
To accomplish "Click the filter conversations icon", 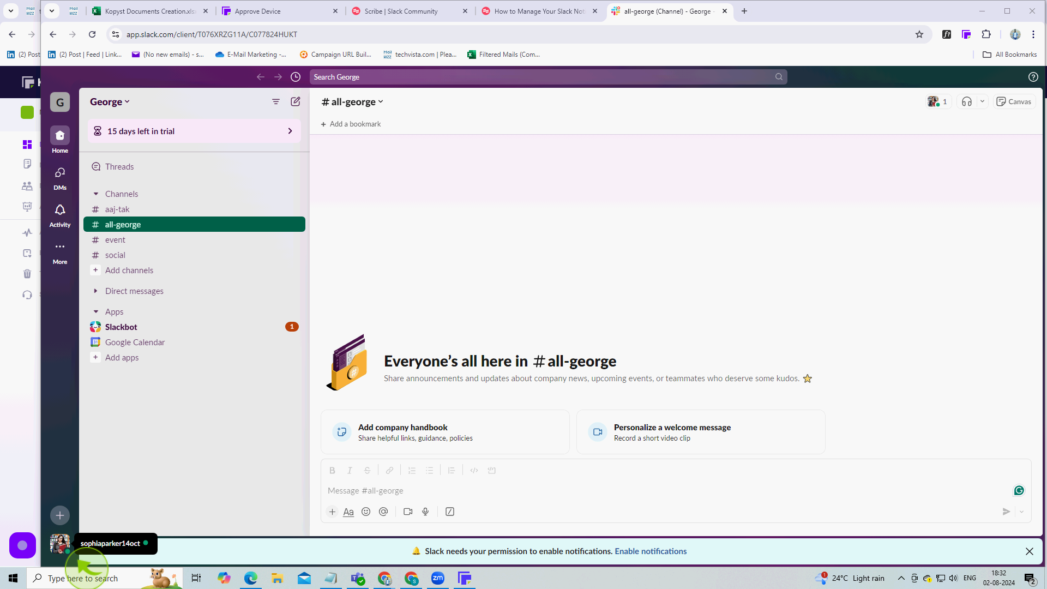I will [x=276, y=101].
